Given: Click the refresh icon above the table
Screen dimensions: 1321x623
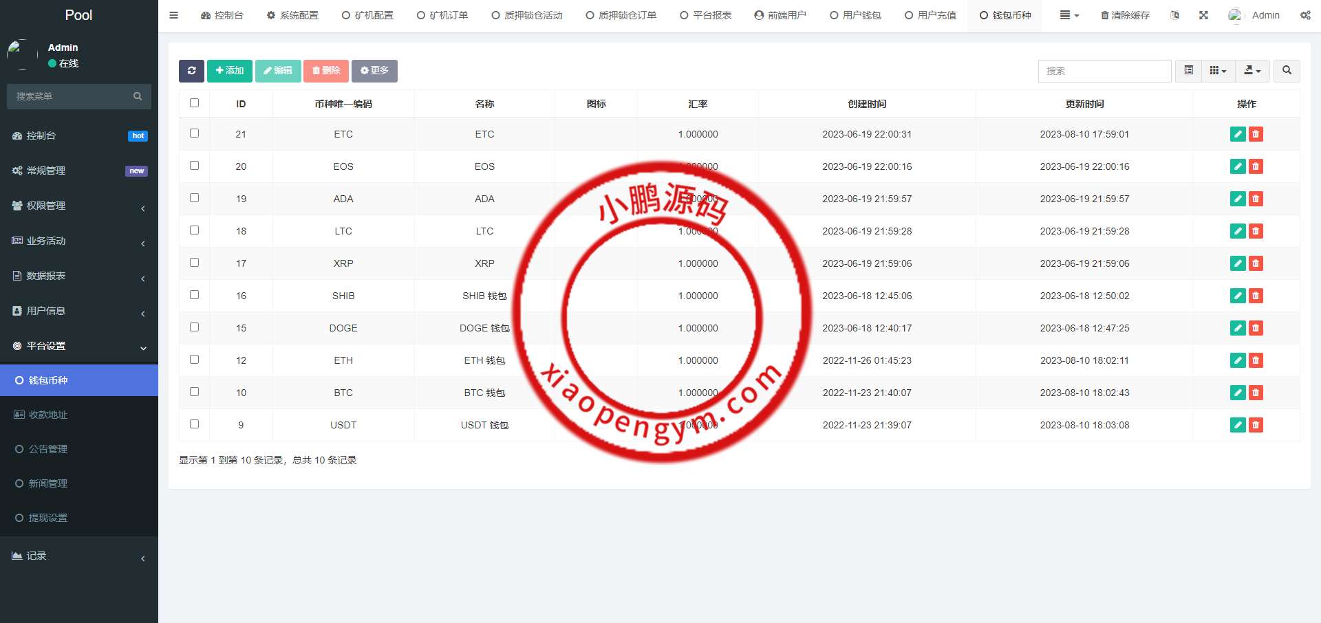Looking at the screenshot, I should [x=191, y=71].
